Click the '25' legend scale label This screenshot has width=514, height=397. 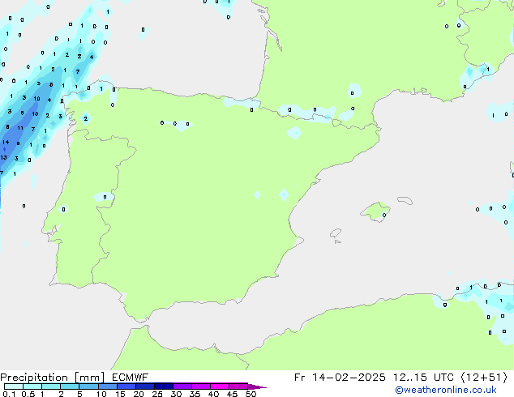tap(157, 394)
